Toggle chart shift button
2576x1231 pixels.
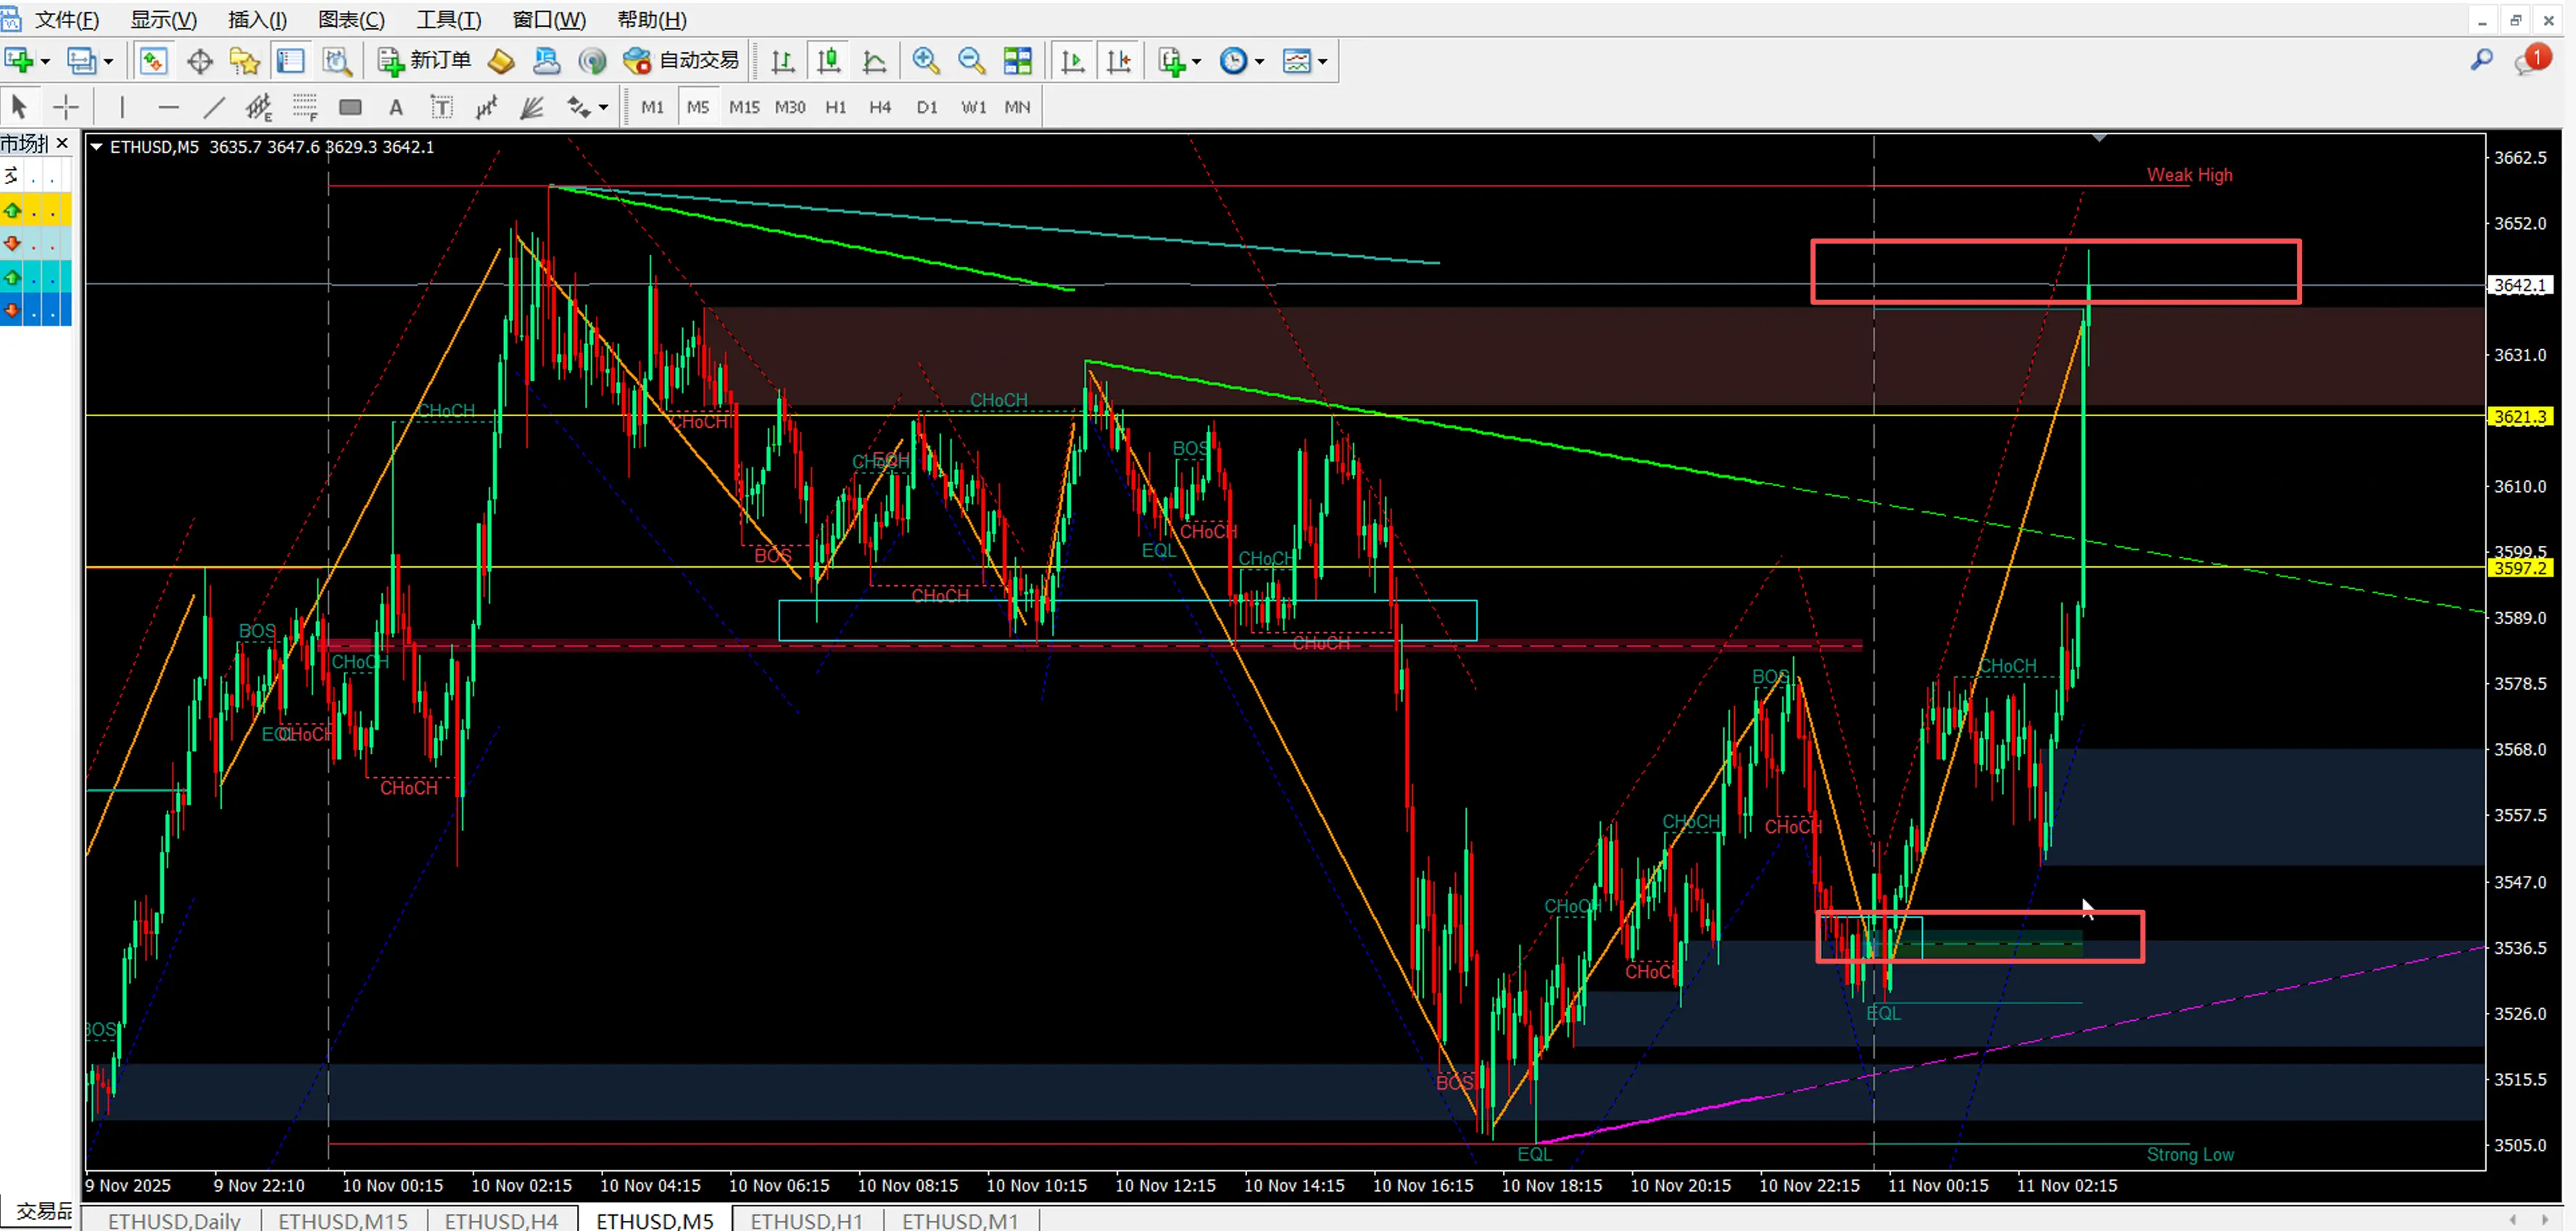(1118, 61)
